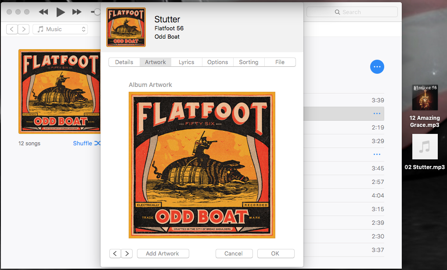Click the small artwork thumbnail in the dialog header
This screenshot has width=447, height=270.
126,27
